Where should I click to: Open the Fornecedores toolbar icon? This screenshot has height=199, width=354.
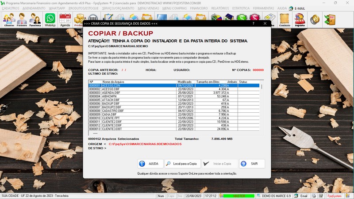(x=22, y=20)
